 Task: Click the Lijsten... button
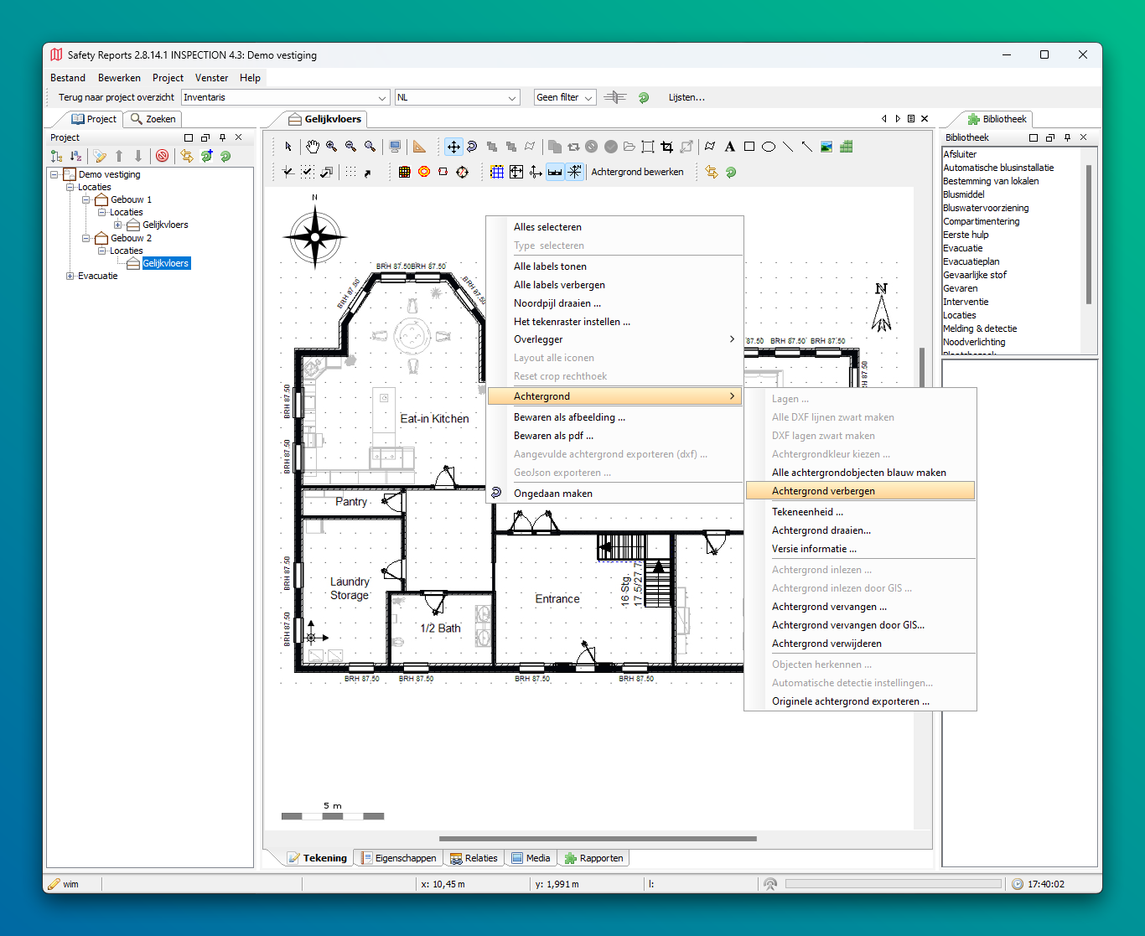(686, 97)
